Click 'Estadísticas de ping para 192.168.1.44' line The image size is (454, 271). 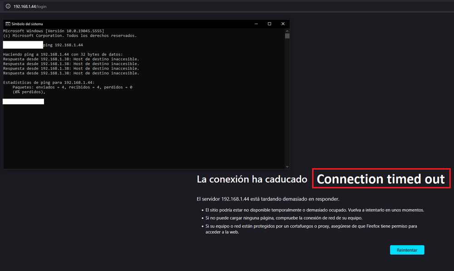click(x=49, y=83)
